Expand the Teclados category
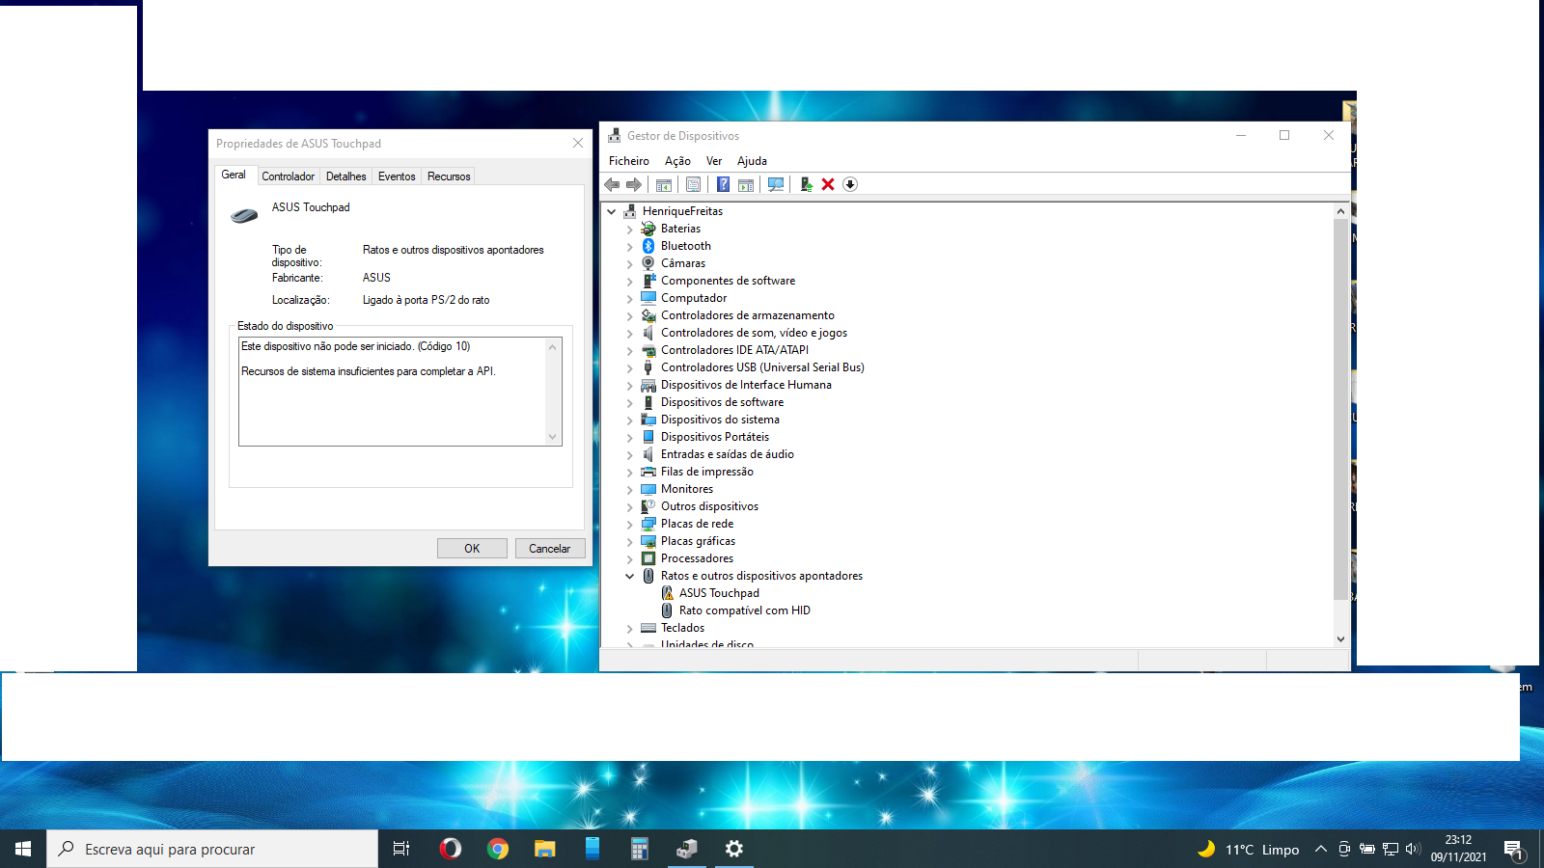 coord(630,629)
